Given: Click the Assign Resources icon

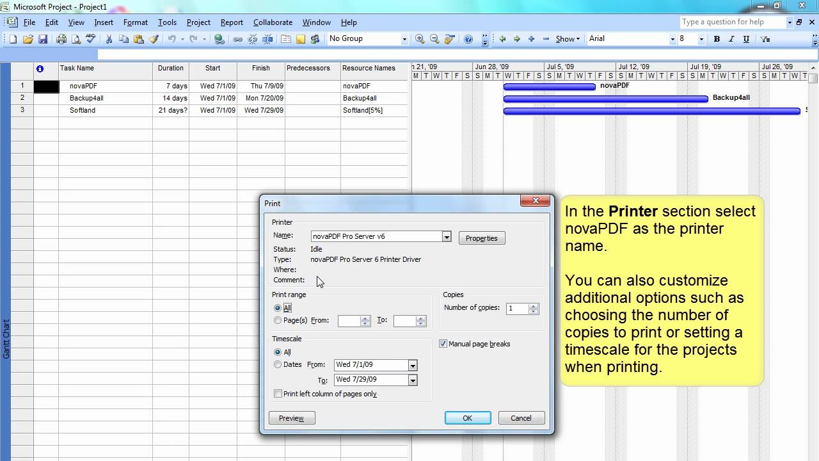Looking at the screenshot, I should 315,39.
